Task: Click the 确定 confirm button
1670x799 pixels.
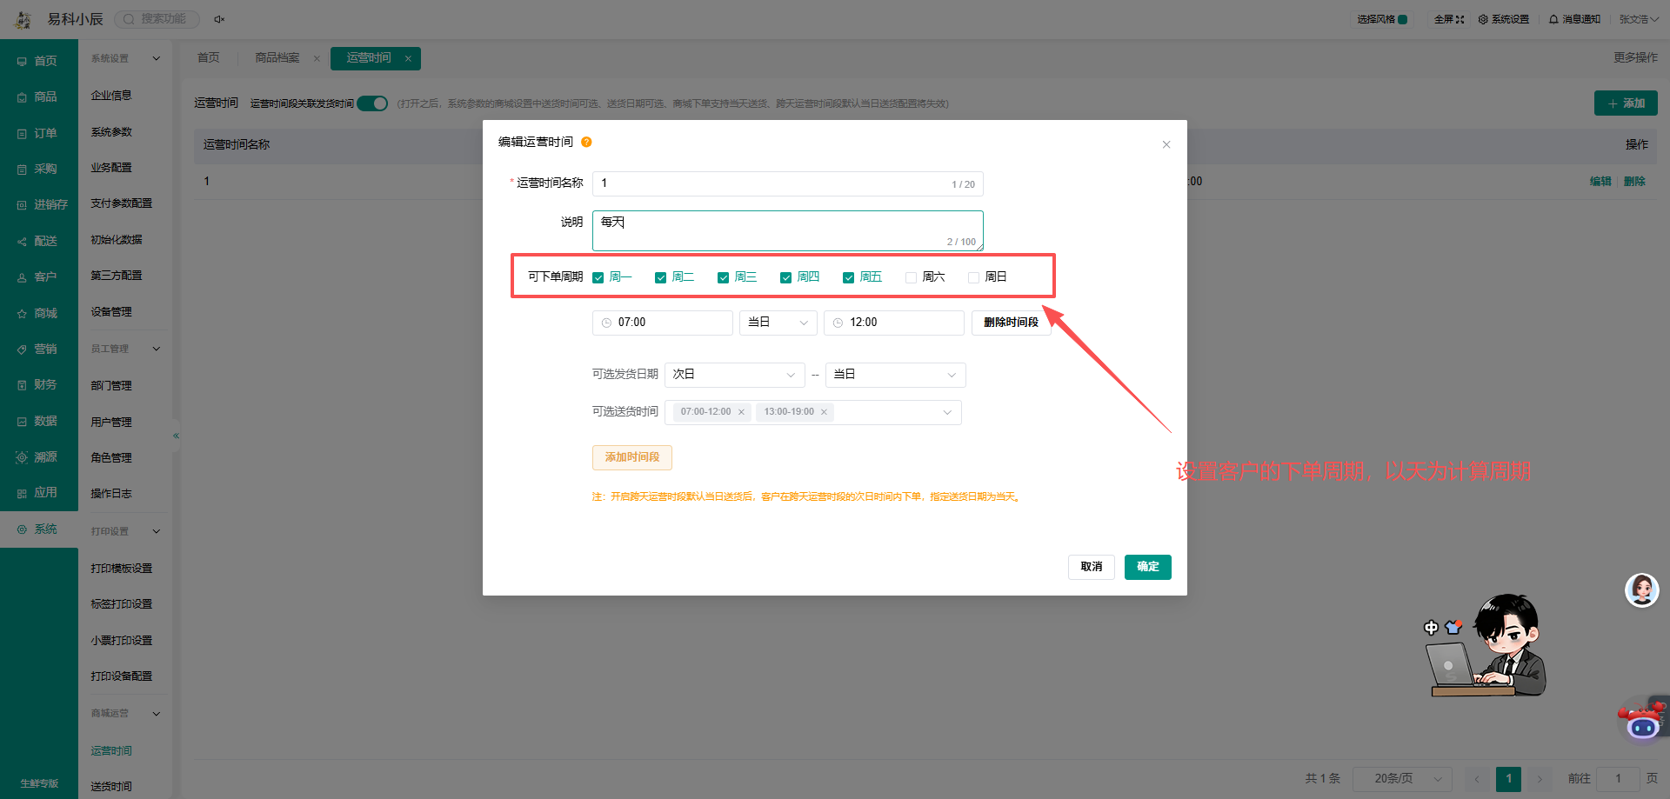Action: 1147,567
